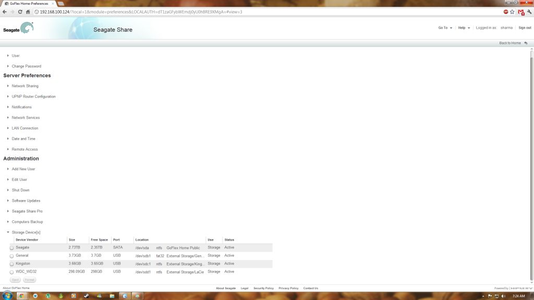
Task: Click the Seagate logo
Action: click(18, 28)
